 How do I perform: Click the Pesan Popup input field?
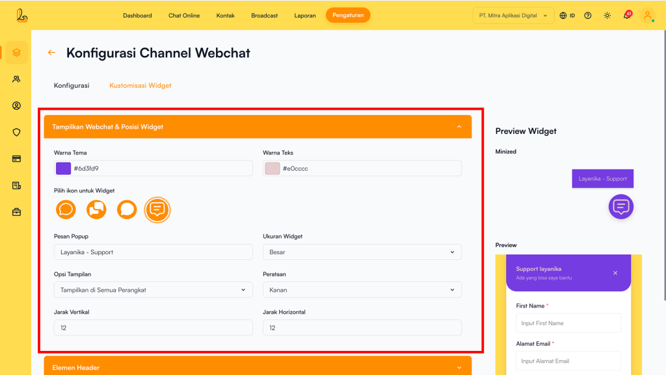[153, 252]
